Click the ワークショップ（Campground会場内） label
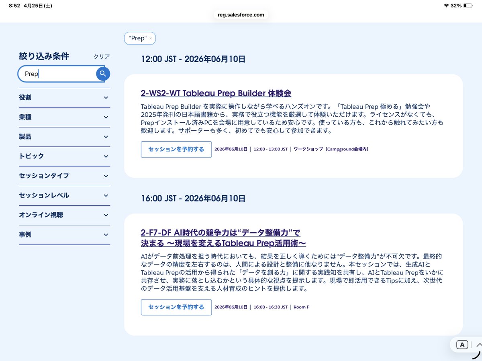 331,149
